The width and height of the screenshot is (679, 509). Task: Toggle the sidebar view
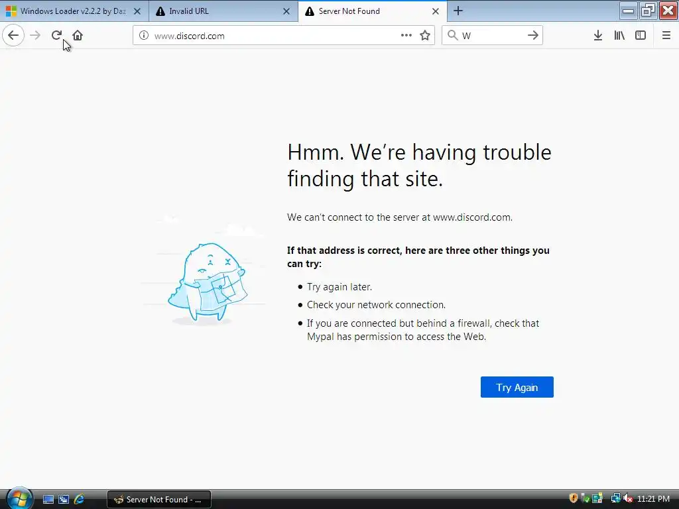641,36
